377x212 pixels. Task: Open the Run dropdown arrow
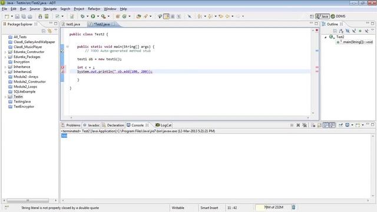pos(98,16)
